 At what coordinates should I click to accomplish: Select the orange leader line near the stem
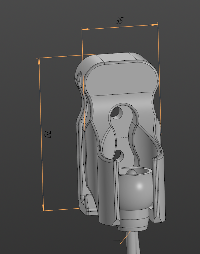[x=125, y=238]
